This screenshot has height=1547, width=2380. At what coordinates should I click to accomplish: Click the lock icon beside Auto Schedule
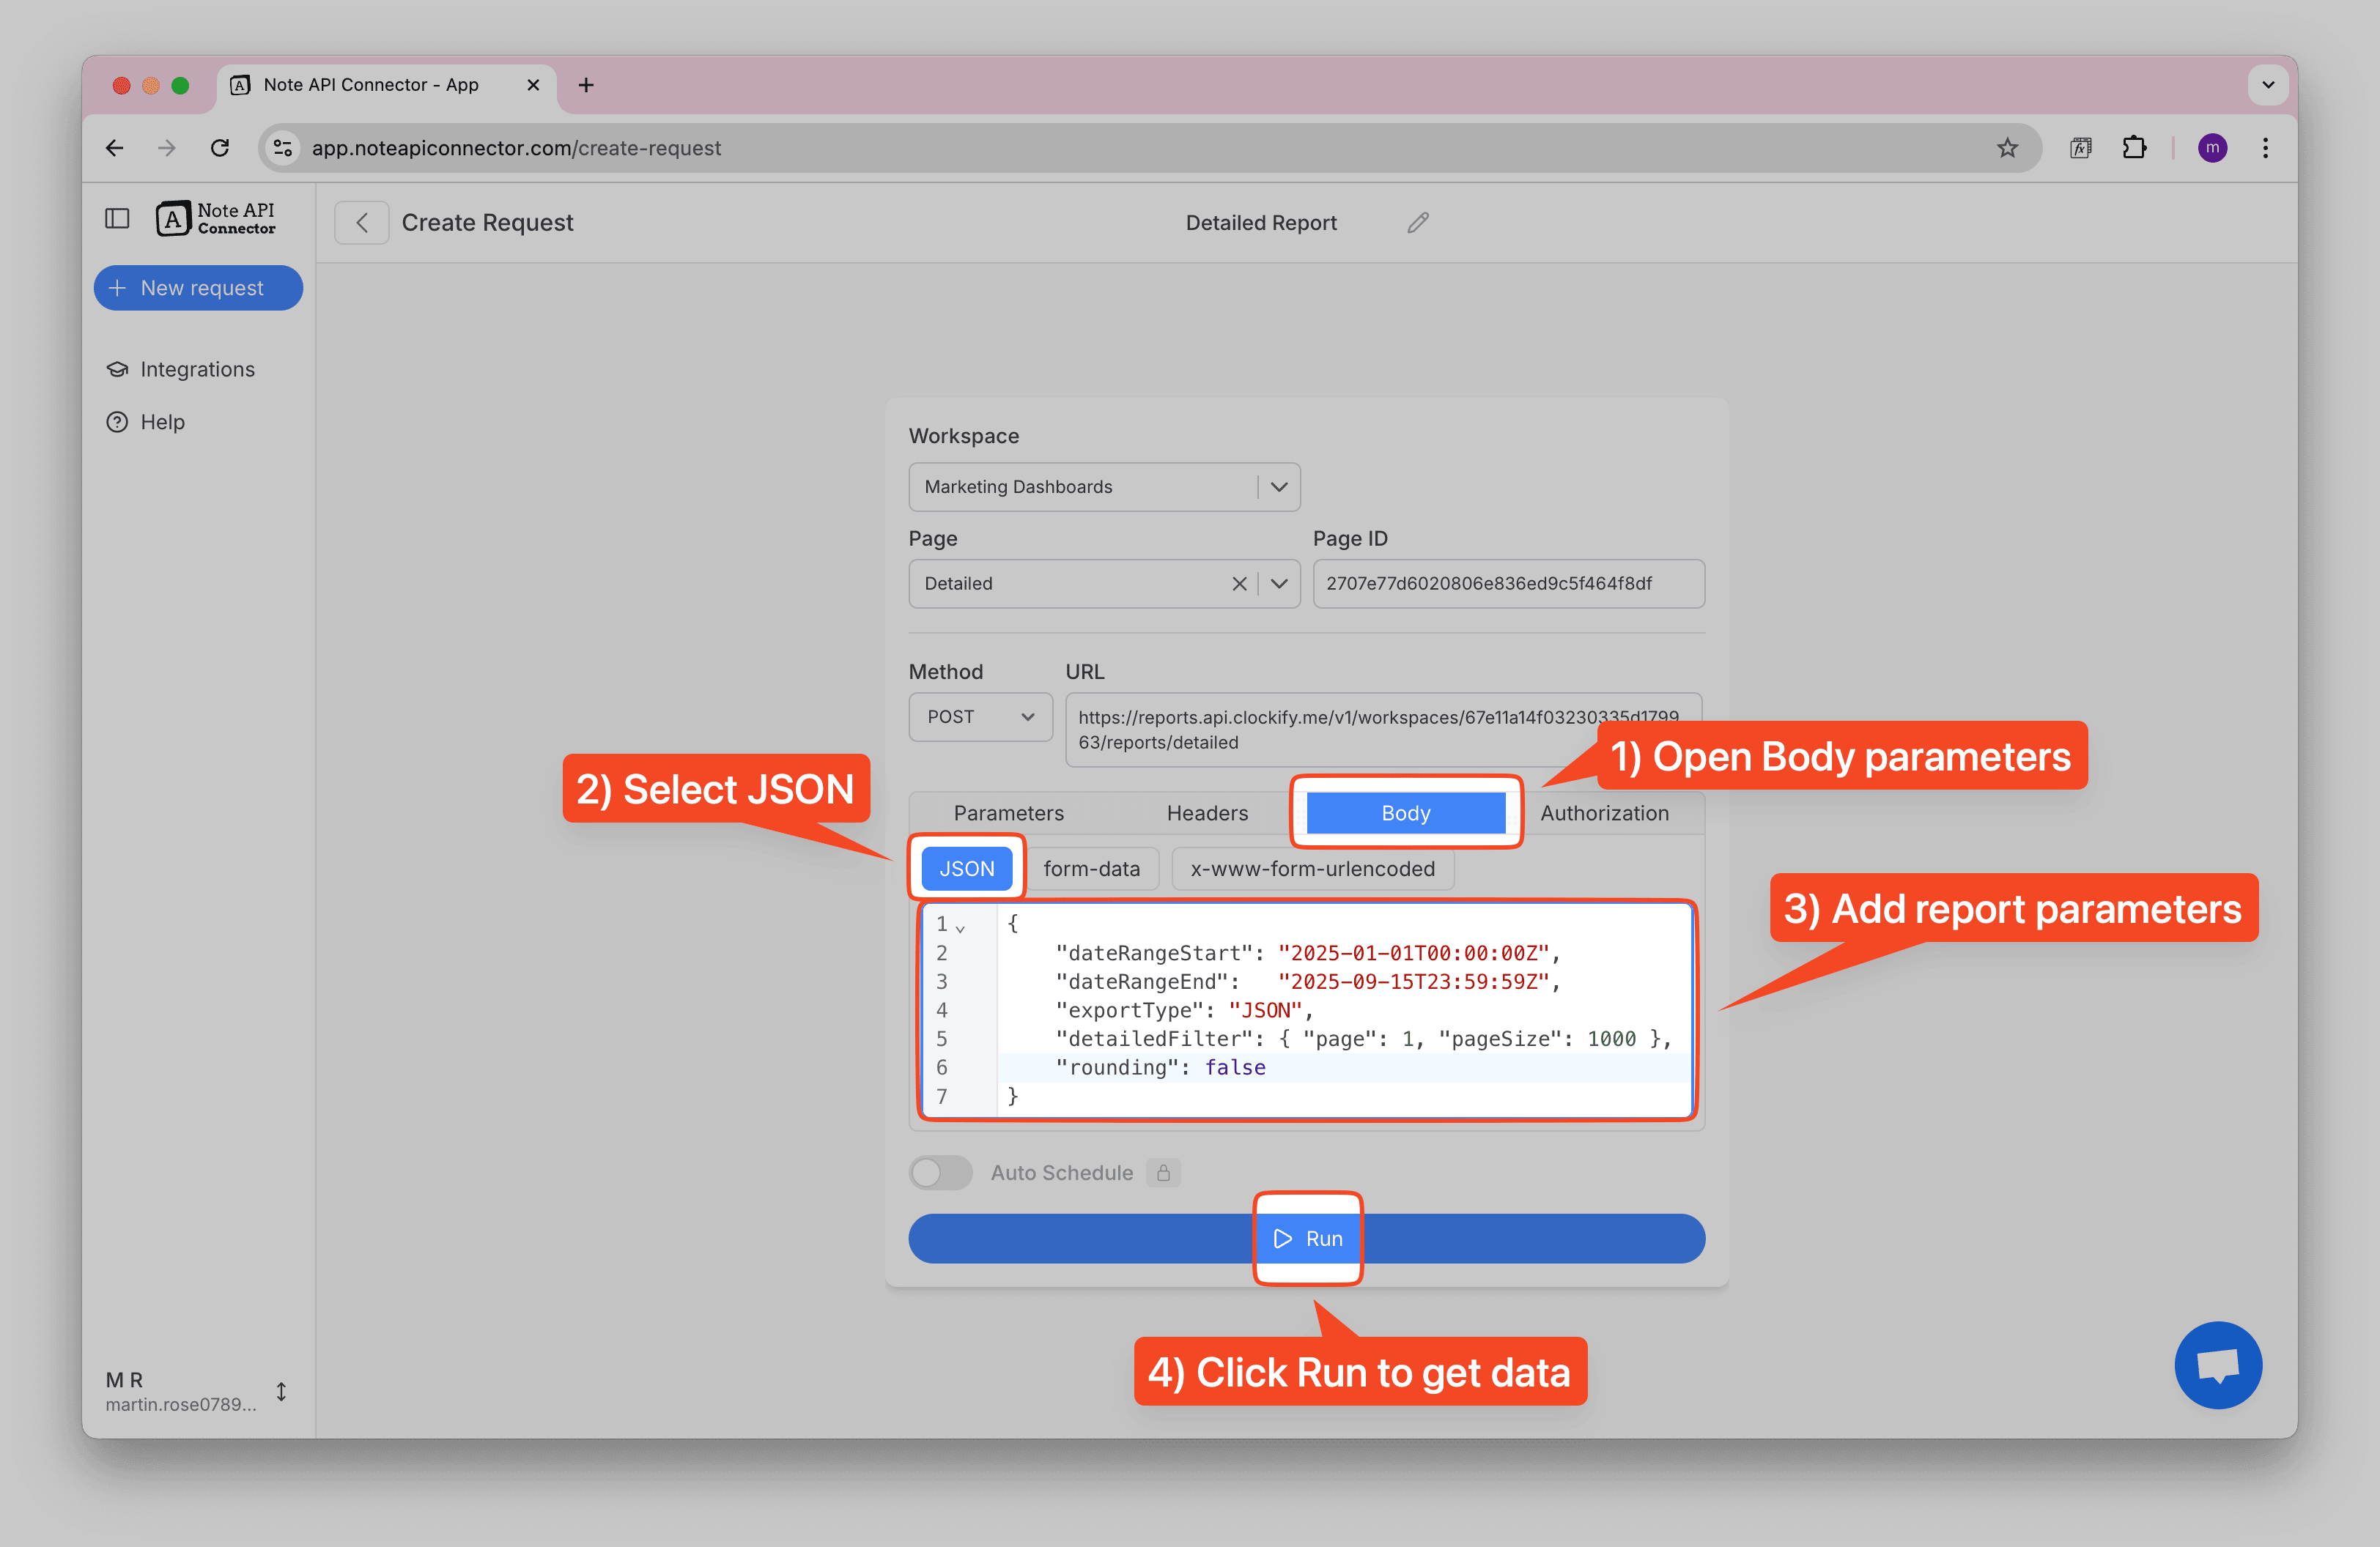click(x=1163, y=1172)
